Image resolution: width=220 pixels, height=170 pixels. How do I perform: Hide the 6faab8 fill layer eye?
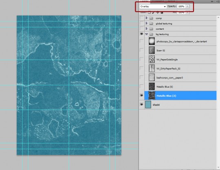[142, 105]
